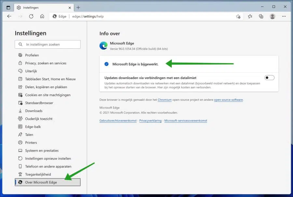Viewport: 293px width, 197px height.
Task: Click version text 'Versie 96.0.1054.34'
Action: (x=122, y=49)
